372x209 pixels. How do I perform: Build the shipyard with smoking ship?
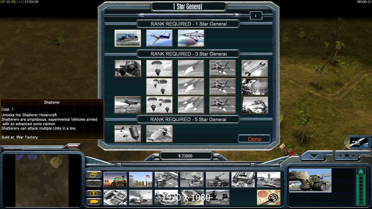click(141, 197)
